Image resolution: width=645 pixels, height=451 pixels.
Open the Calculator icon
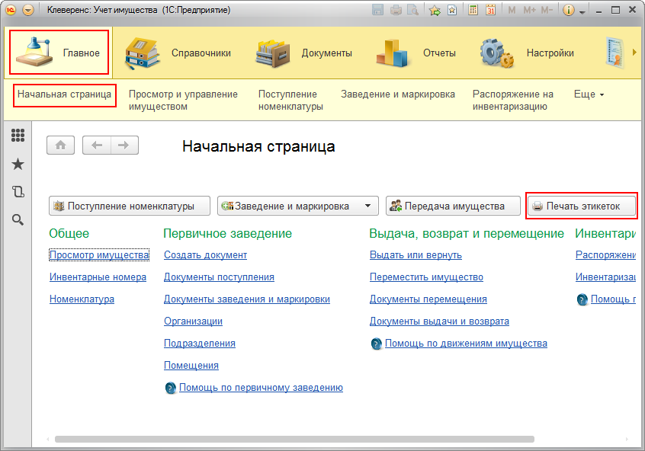click(473, 10)
